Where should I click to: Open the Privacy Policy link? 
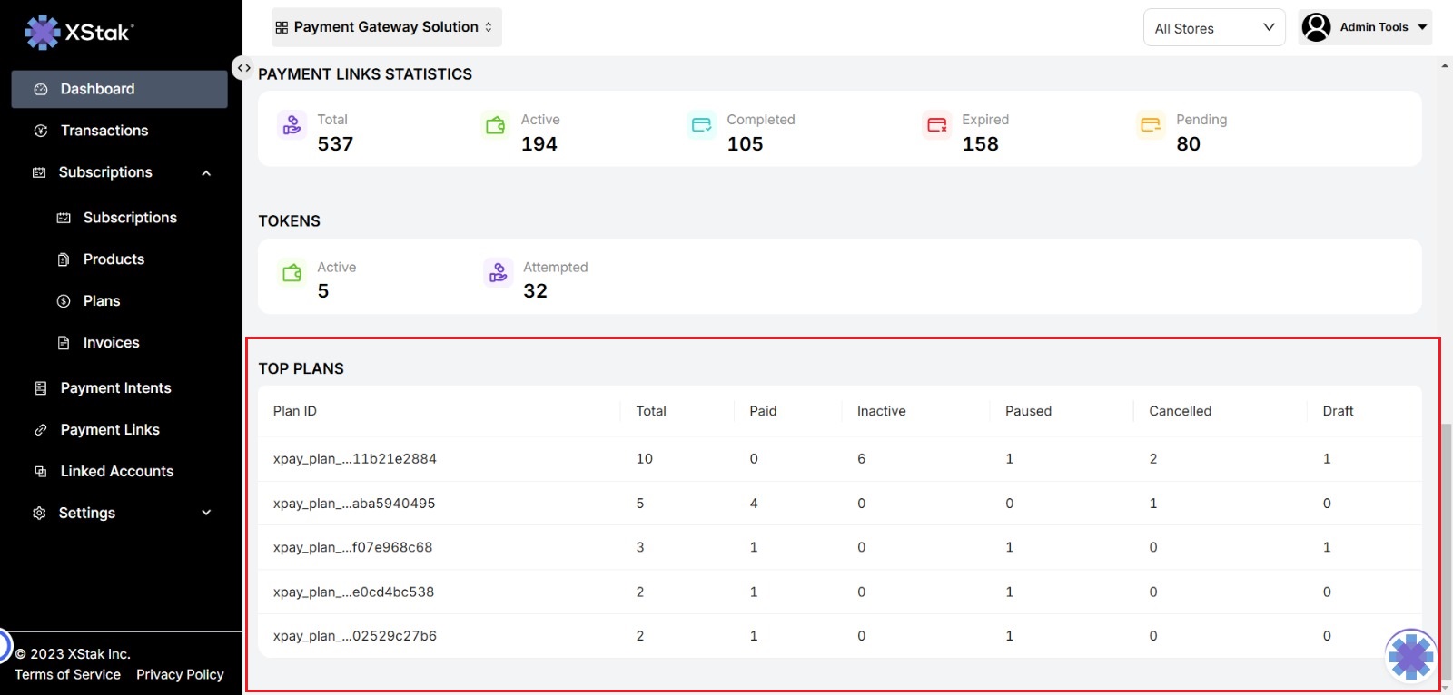pyautogui.click(x=180, y=675)
